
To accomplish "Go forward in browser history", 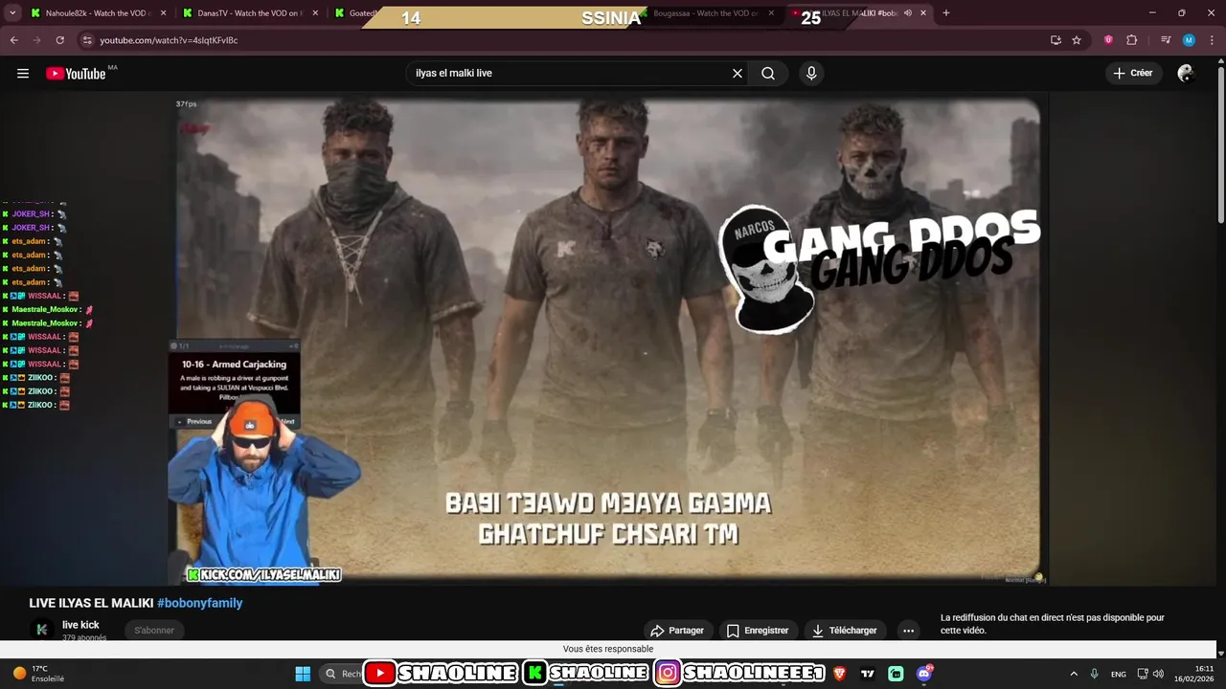I will (37, 40).
